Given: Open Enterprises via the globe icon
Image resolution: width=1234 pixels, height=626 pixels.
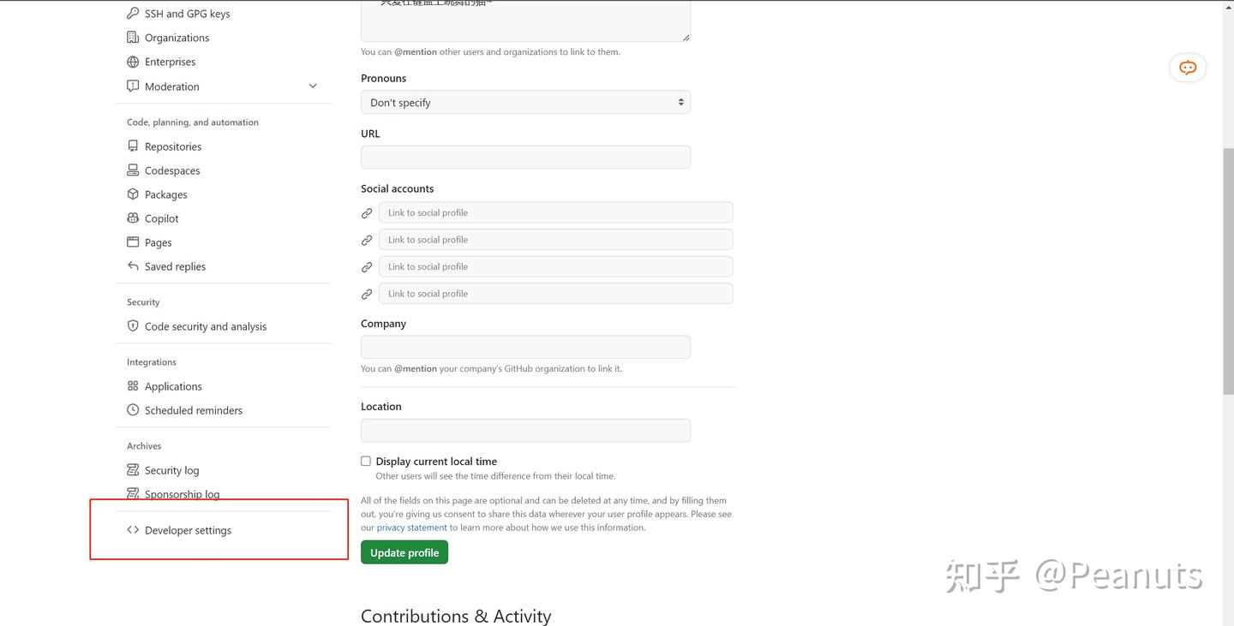Looking at the screenshot, I should [x=132, y=61].
